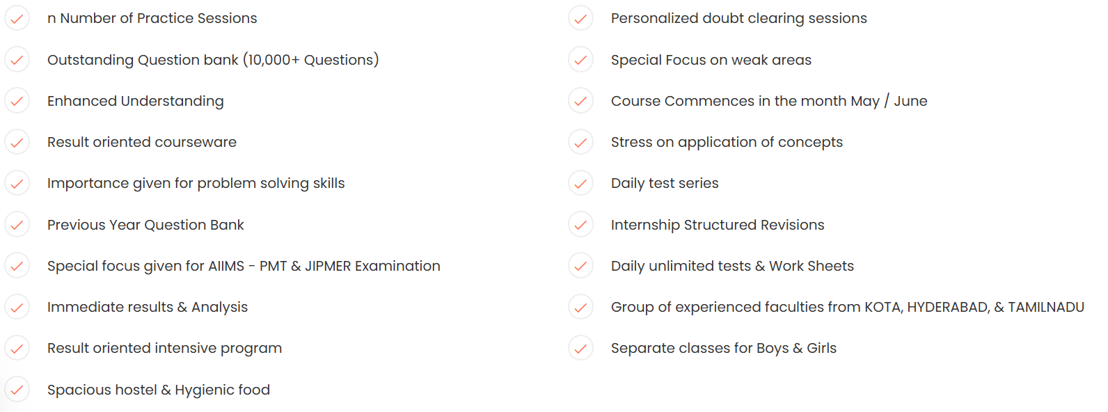Click the check icon for Result oriented courseware
Viewport: 1108px width, 412px height.
click(x=17, y=143)
